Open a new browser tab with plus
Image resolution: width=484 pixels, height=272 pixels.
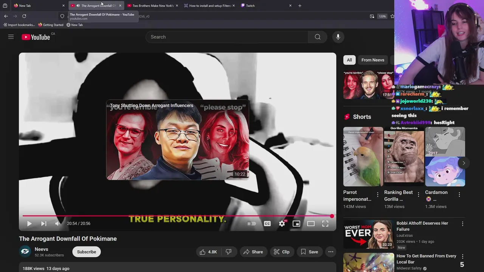(x=300, y=6)
